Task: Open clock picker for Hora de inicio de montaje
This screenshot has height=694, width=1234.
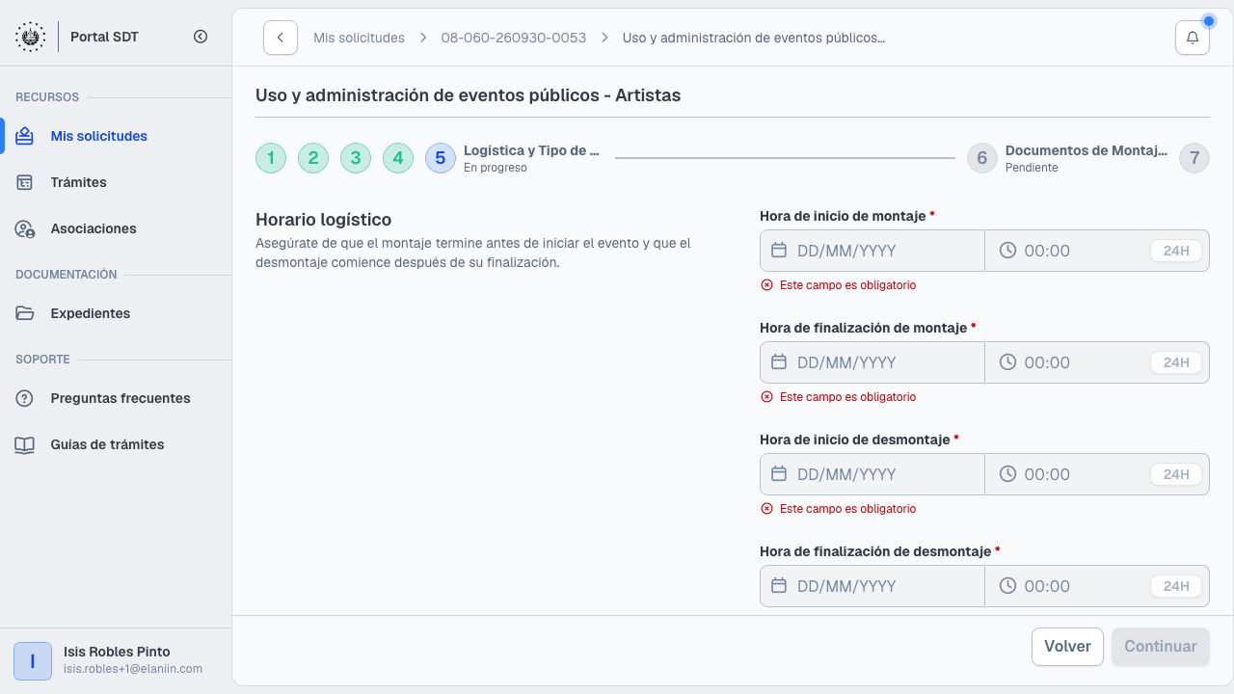Action: [x=1007, y=251]
